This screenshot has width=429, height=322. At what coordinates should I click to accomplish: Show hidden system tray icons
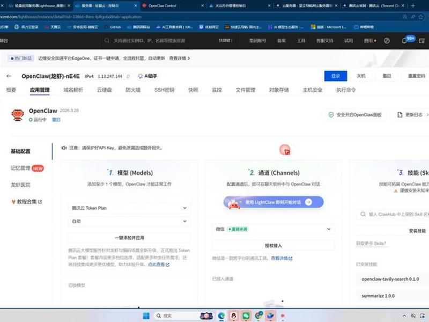404,316
